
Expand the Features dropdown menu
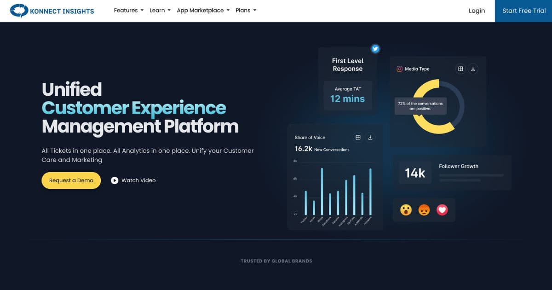129,11
